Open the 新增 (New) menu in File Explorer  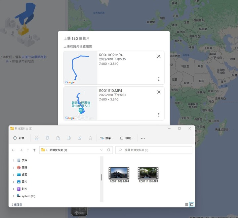(x=20, y=138)
